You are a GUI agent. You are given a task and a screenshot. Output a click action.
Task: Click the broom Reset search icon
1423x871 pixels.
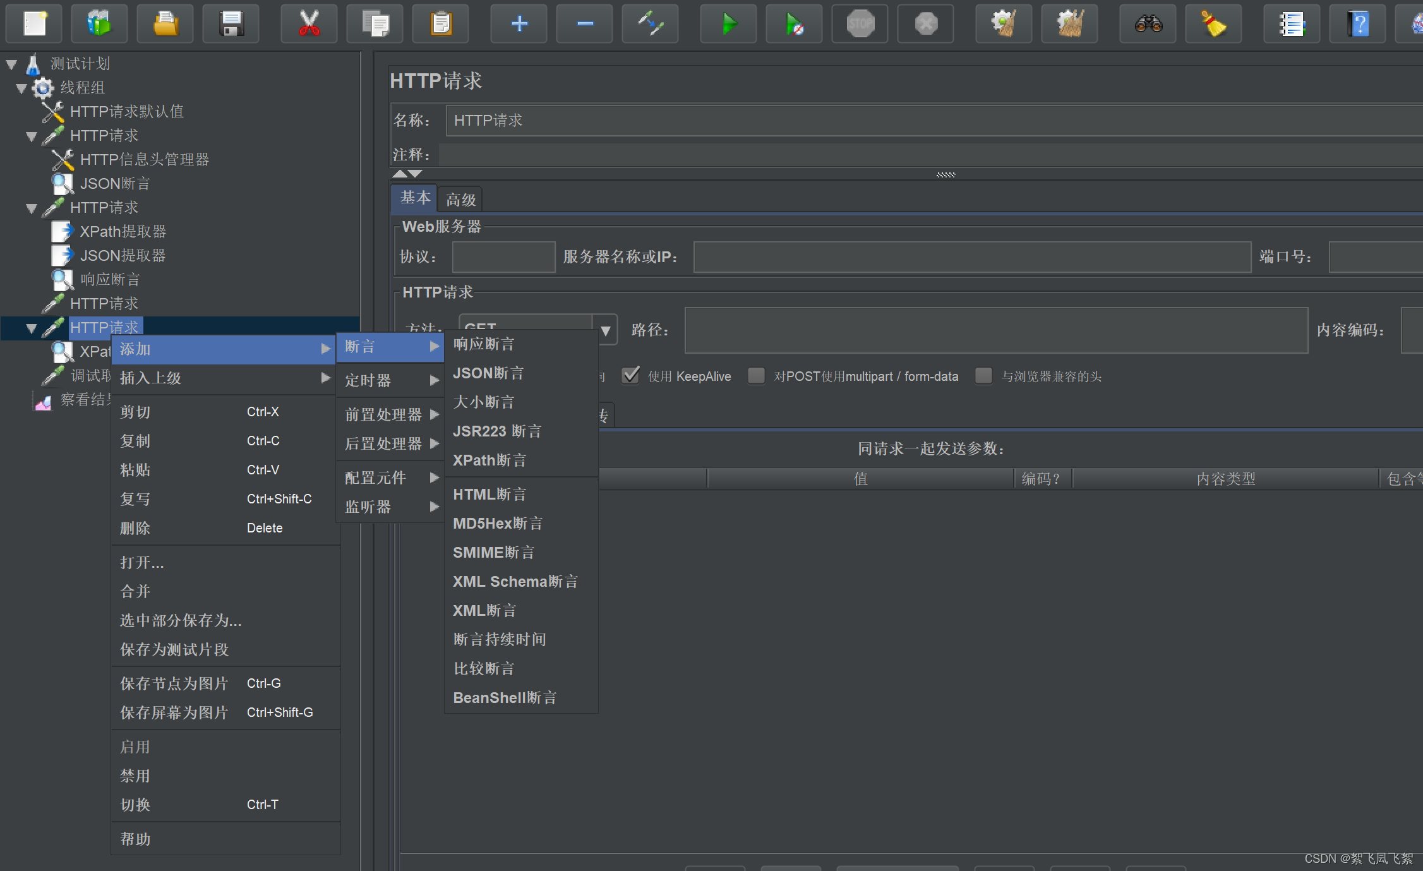point(1213,24)
